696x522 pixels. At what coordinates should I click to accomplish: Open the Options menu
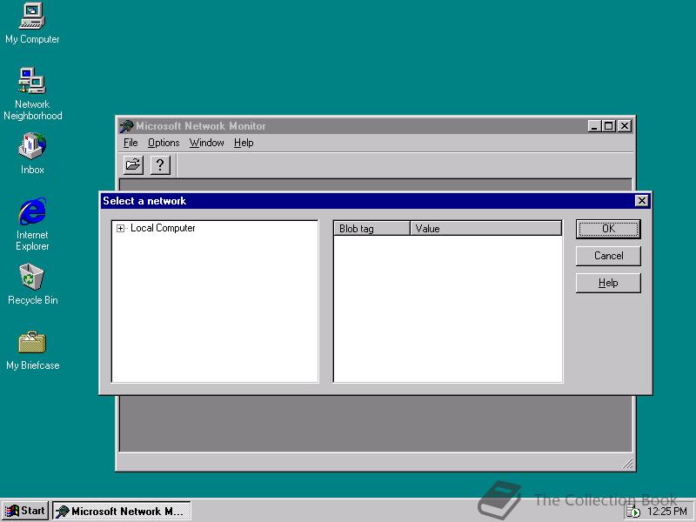164,143
